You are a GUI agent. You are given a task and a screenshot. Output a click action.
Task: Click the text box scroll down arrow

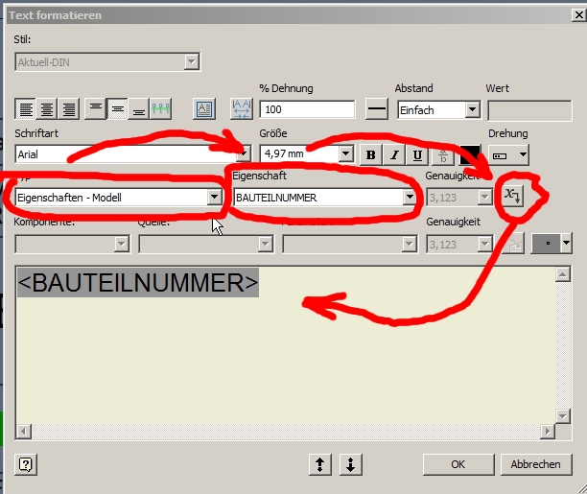[563, 415]
